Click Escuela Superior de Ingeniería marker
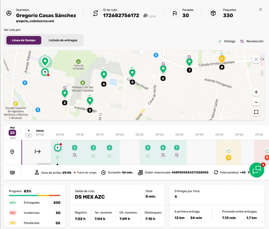The width and height of the screenshot is (269, 229). point(16,104)
